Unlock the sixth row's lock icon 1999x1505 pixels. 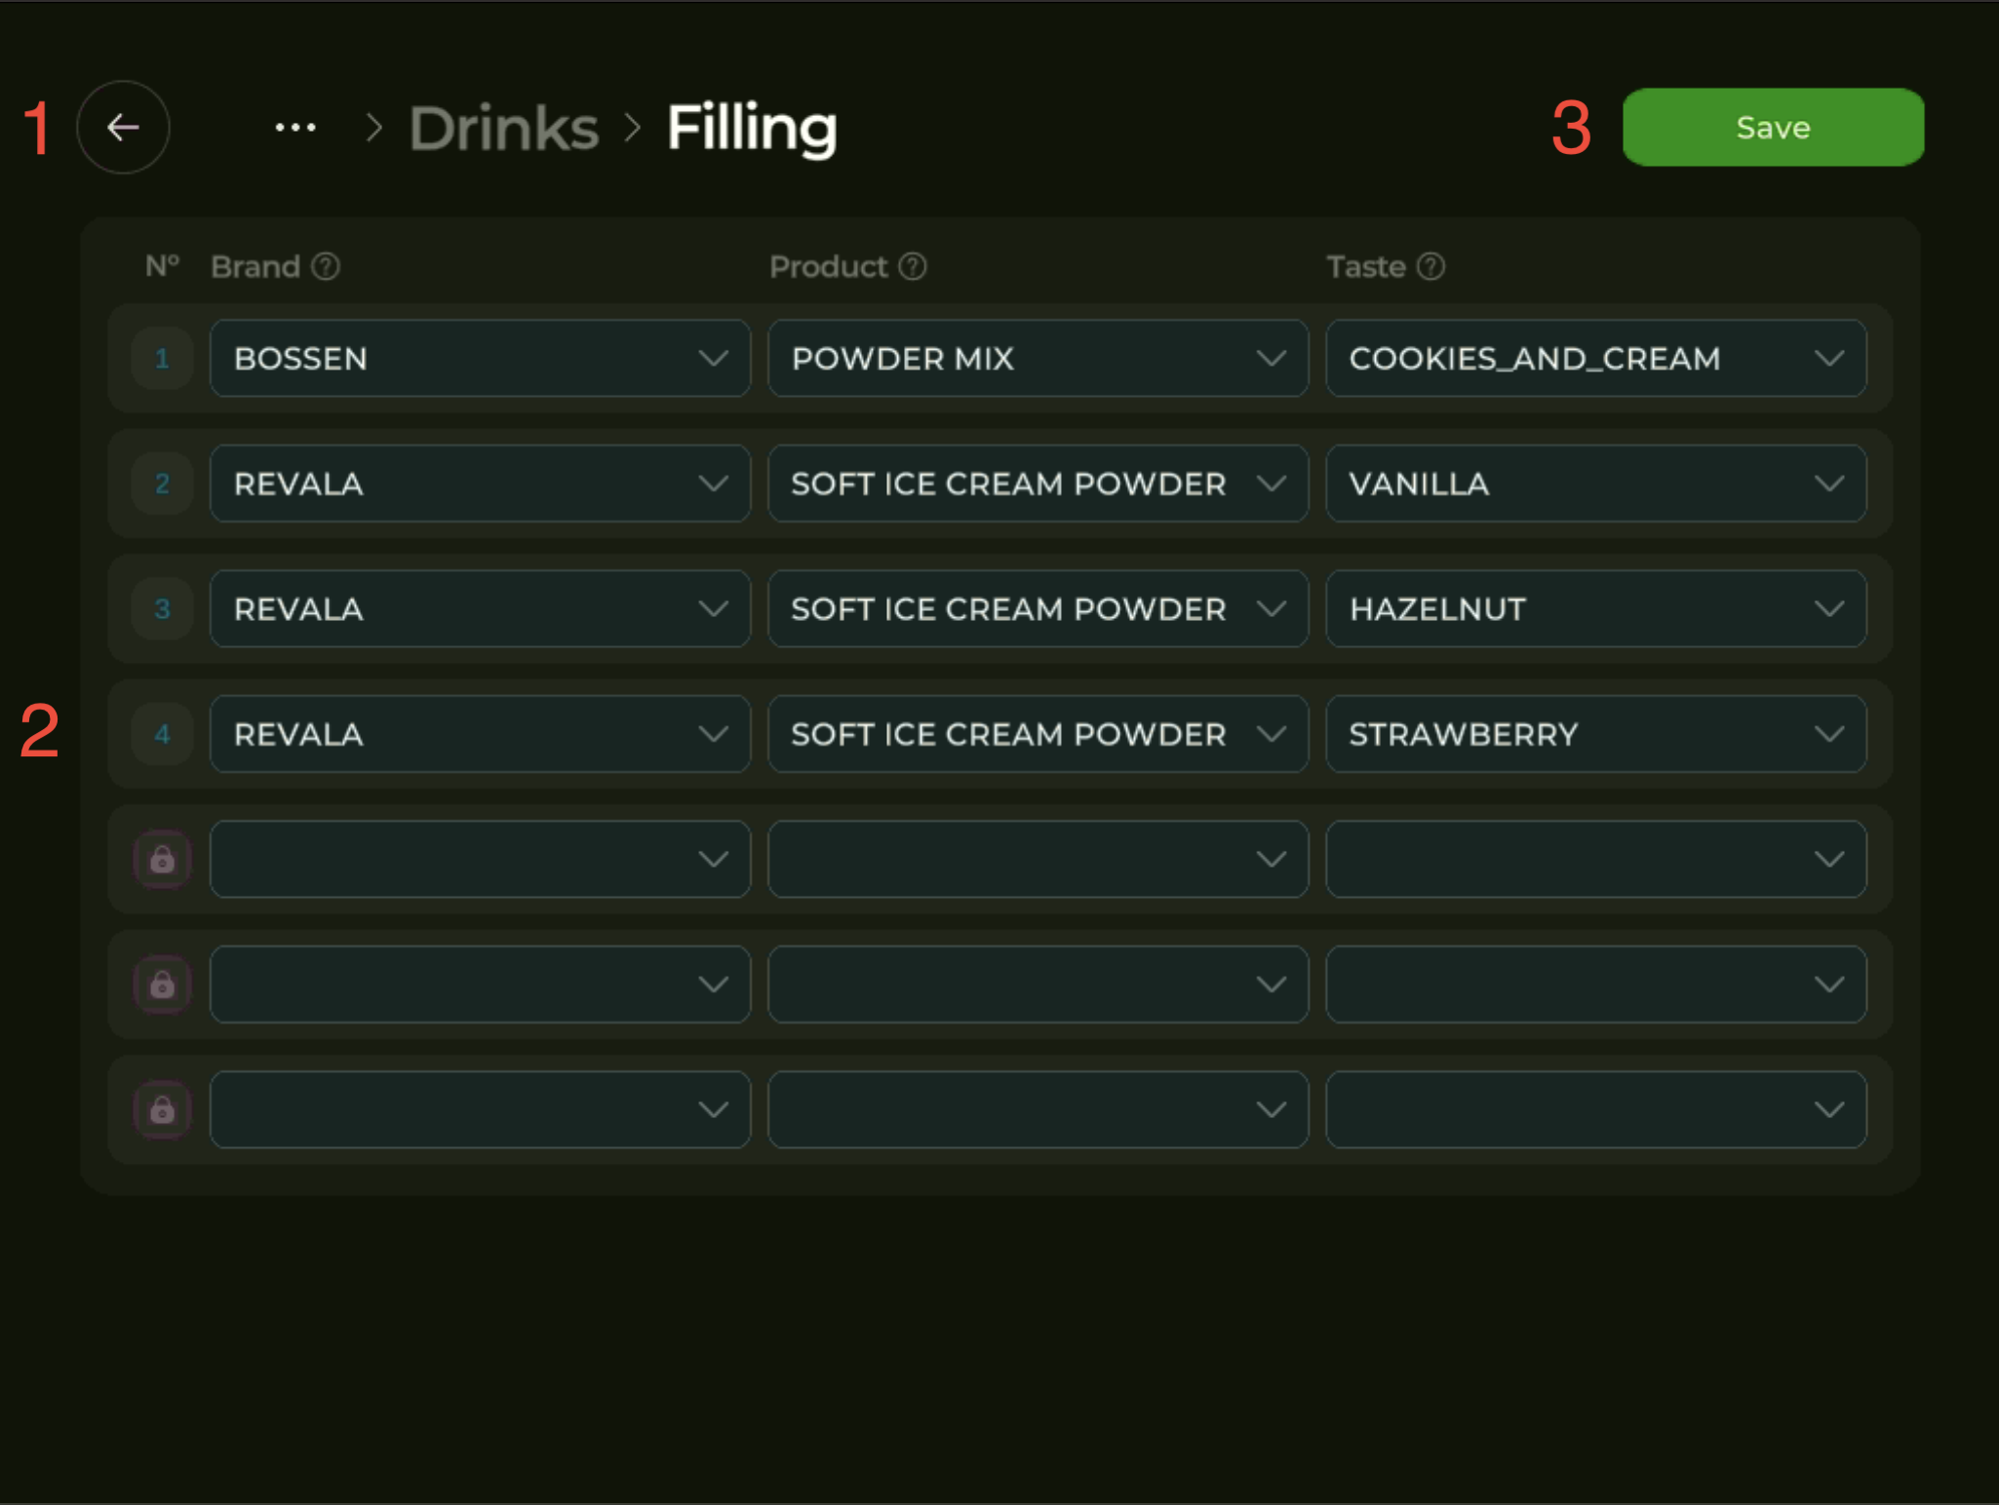[162, 984]
